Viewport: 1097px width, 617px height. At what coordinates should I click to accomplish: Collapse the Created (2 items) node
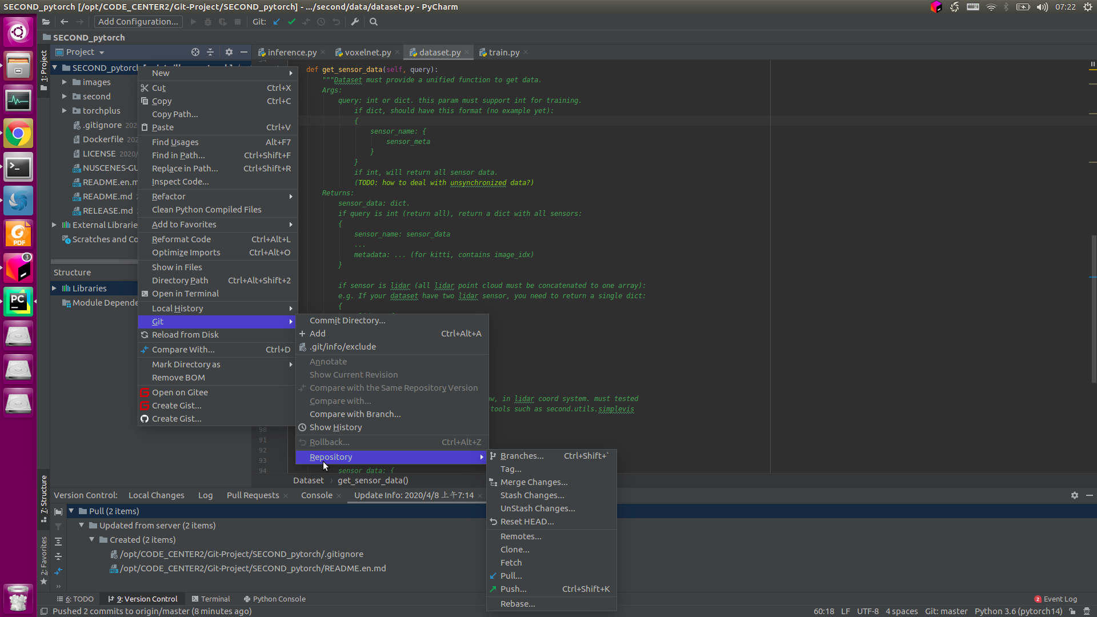[x=92, y=539]
